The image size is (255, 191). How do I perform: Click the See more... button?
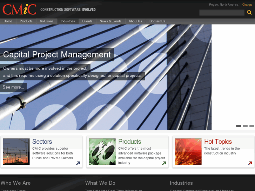coord(13,87)
